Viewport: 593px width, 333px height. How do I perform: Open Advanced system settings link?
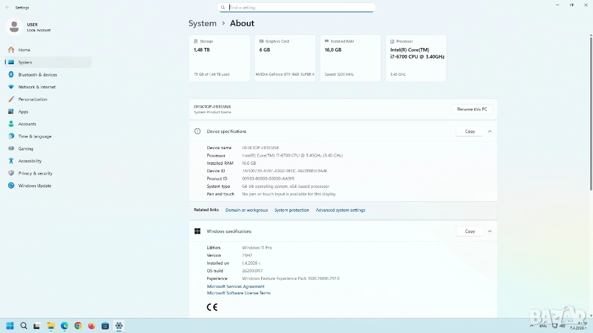point(341,210)
